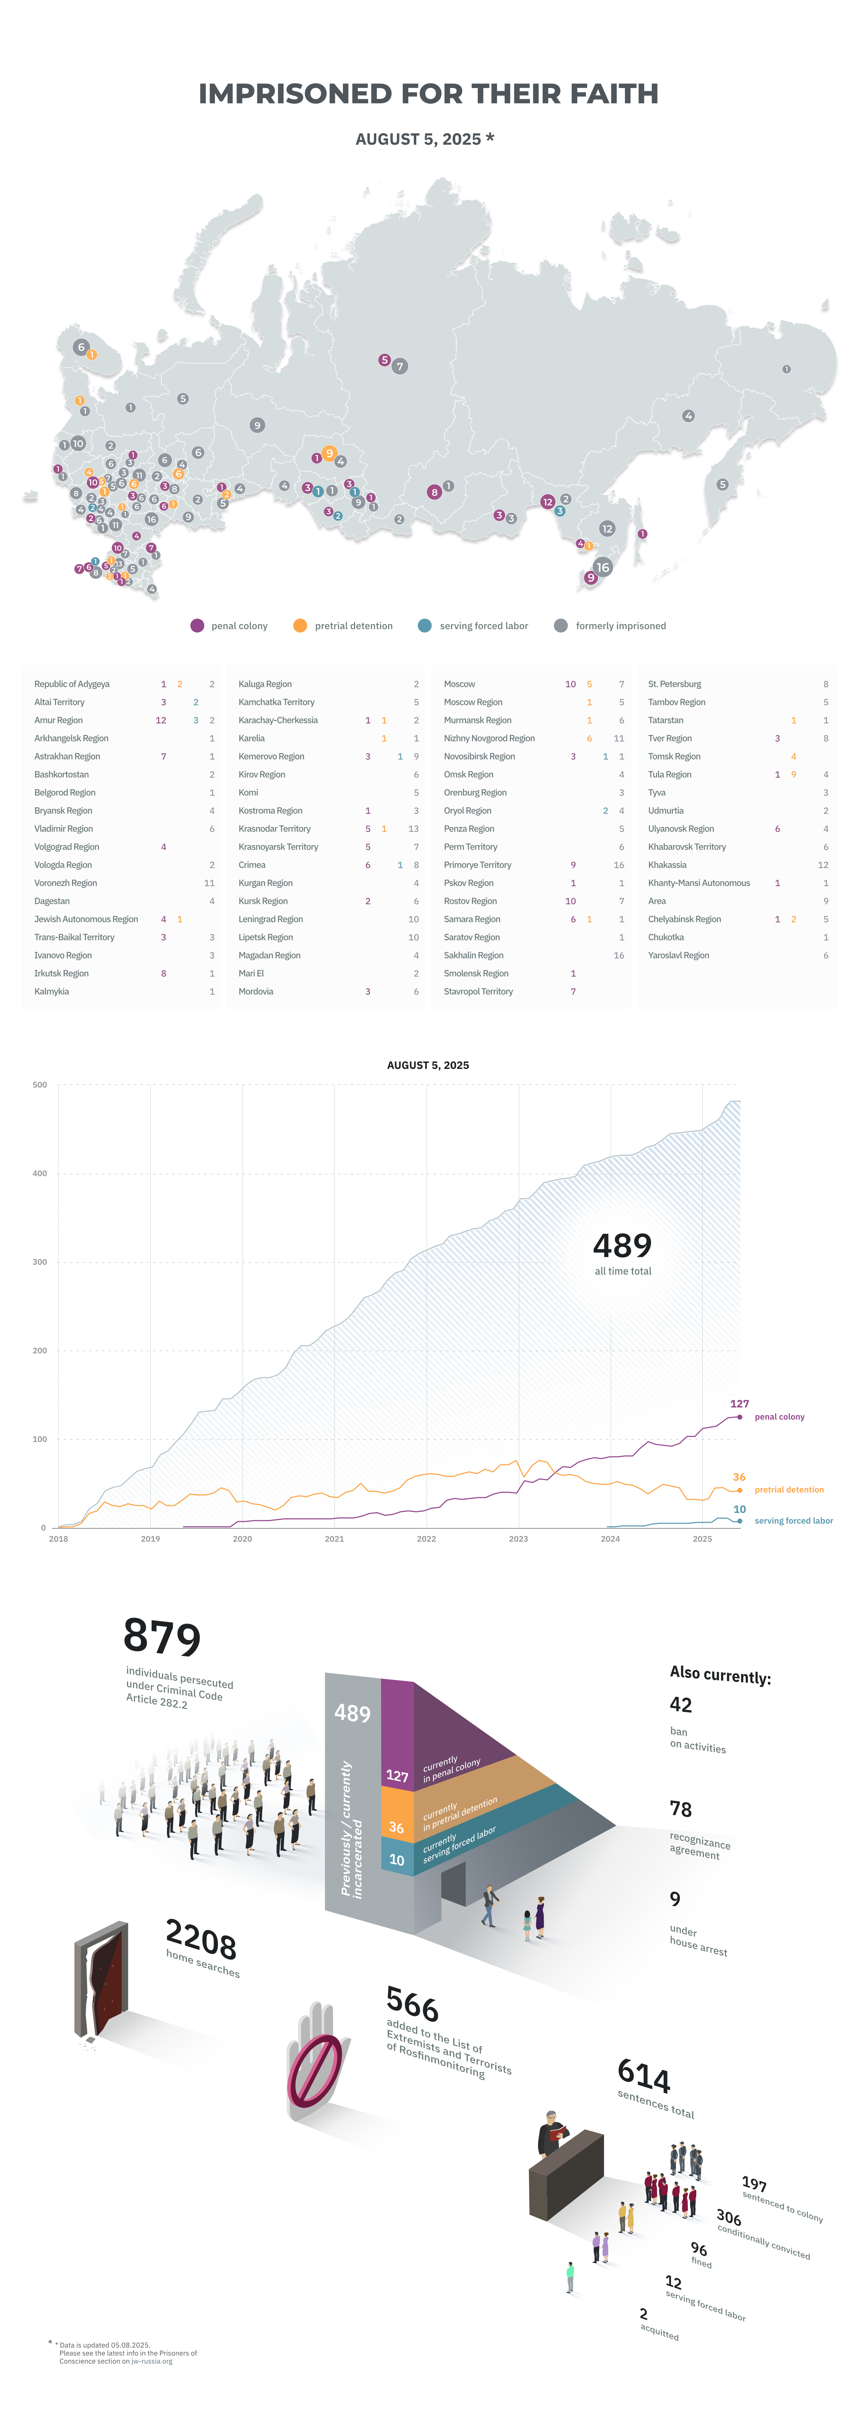Click the blue forced labor legend dot

coord(424,626)
